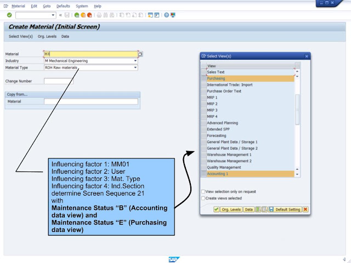This screenshot has width=351, height=263.
Task: Click the Next Page icon
Action: point(134,15)
